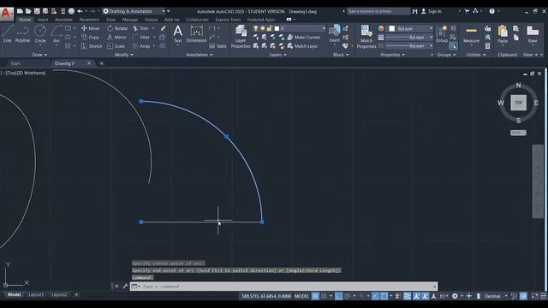Click the object color wheel swatch
This screenshot has height=308, width=548.
(381, 28)
